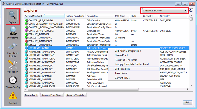The width and height of the screenshot is (197, 109).
Task: Open the Alarms warning section
Action: [13, 98]
